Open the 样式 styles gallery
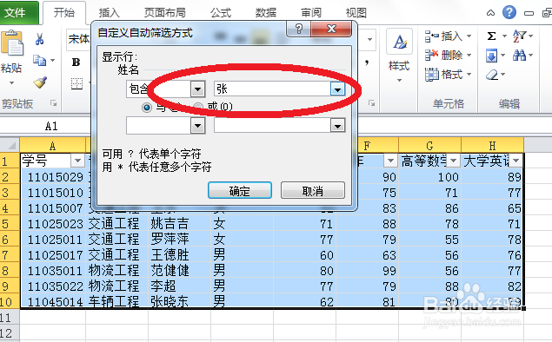This screenshot has height=342, width=552. click(x=399, y=56)
